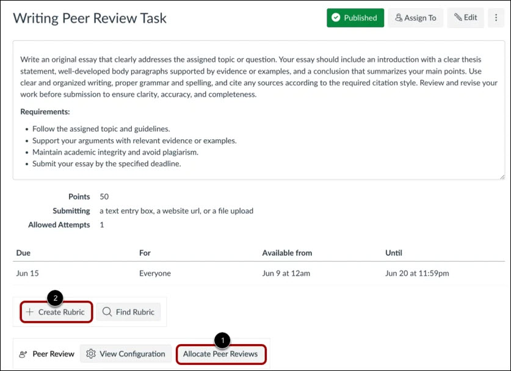The width and height of the screenshot is (511, 371).
Task: Click the Find Rubric button
Action: (x=128, y=312)
